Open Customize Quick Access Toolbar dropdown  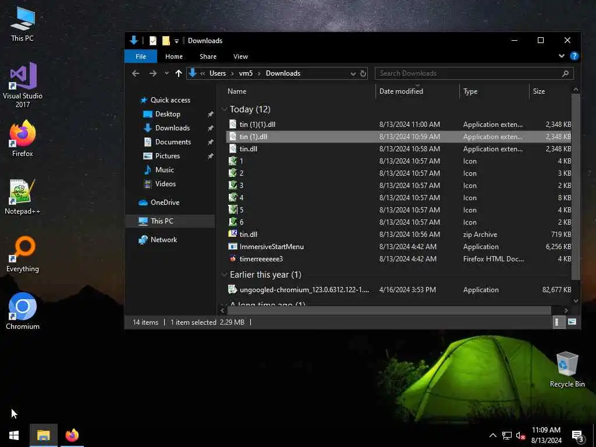[176, 41]
